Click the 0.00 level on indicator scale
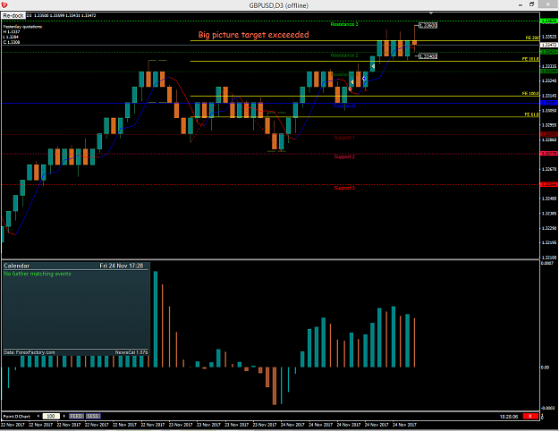 (x=545, y=368)
